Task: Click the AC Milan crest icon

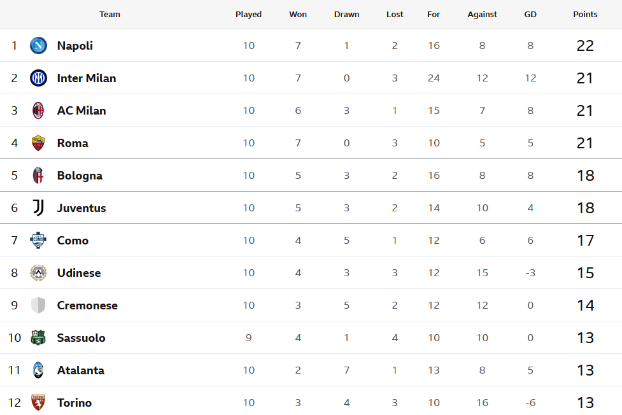Action: point(38,111)
